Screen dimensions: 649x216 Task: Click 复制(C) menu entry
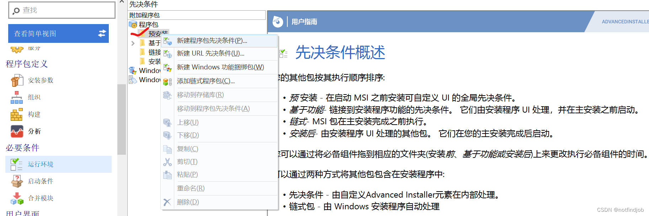click(x=219, y=149)
